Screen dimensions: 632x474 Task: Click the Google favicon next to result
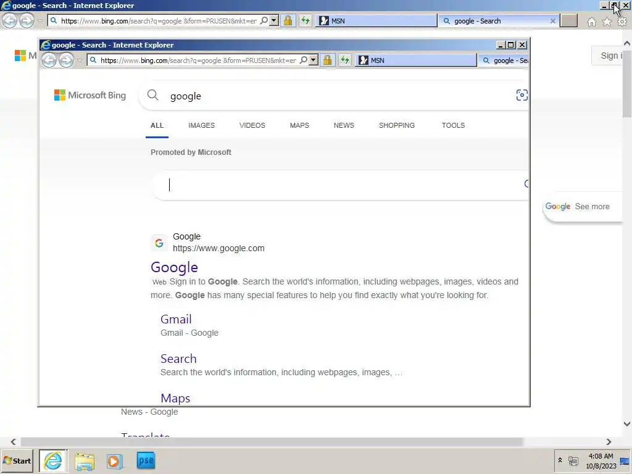(159, 243)
